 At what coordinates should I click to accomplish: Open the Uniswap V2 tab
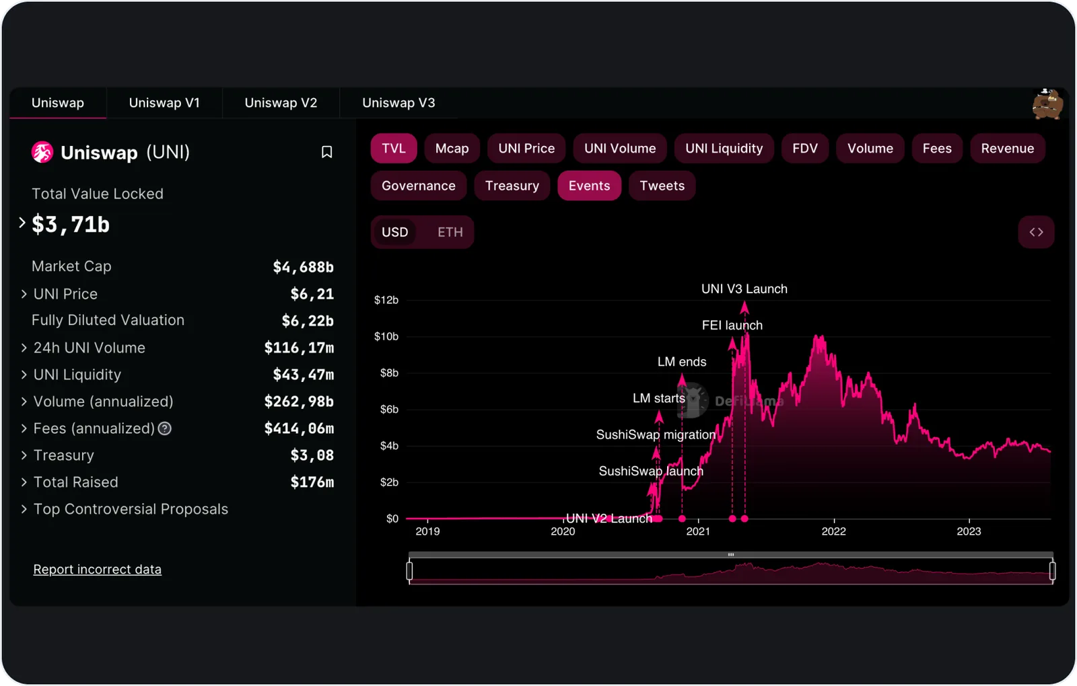click(281, 103)
